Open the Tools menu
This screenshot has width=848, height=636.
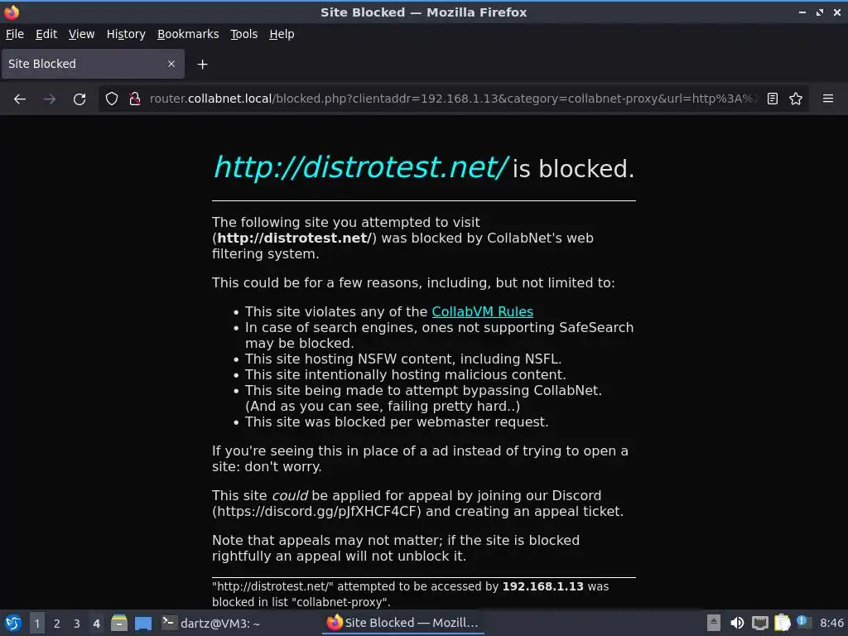pos(244,34)
